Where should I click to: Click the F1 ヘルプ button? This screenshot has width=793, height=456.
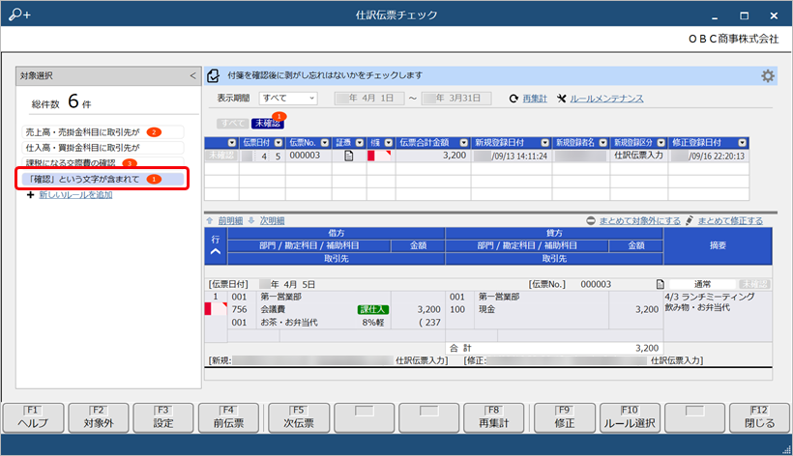point(34,417)
